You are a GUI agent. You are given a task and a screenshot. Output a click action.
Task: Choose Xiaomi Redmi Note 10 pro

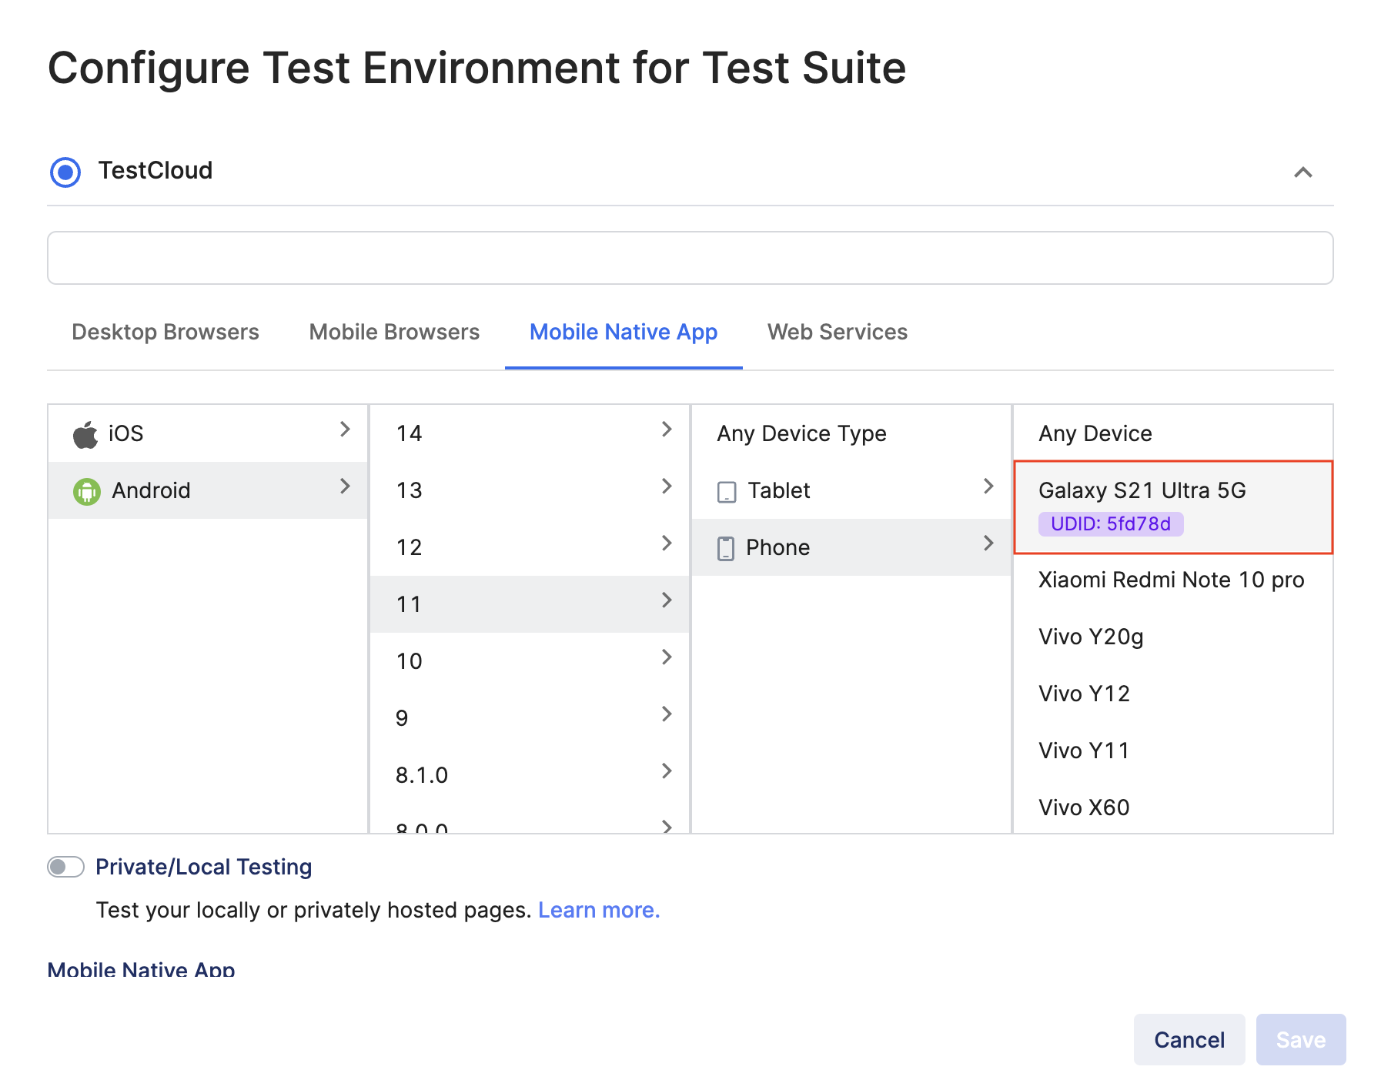pos(1171,580)
